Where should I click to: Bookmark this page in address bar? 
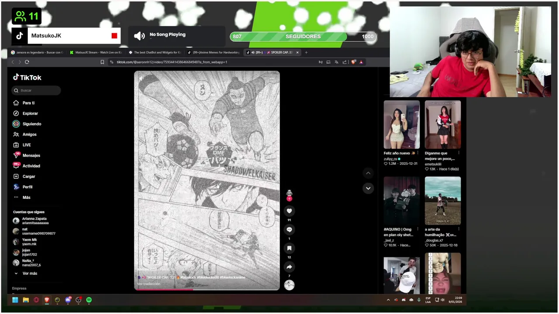102,62
